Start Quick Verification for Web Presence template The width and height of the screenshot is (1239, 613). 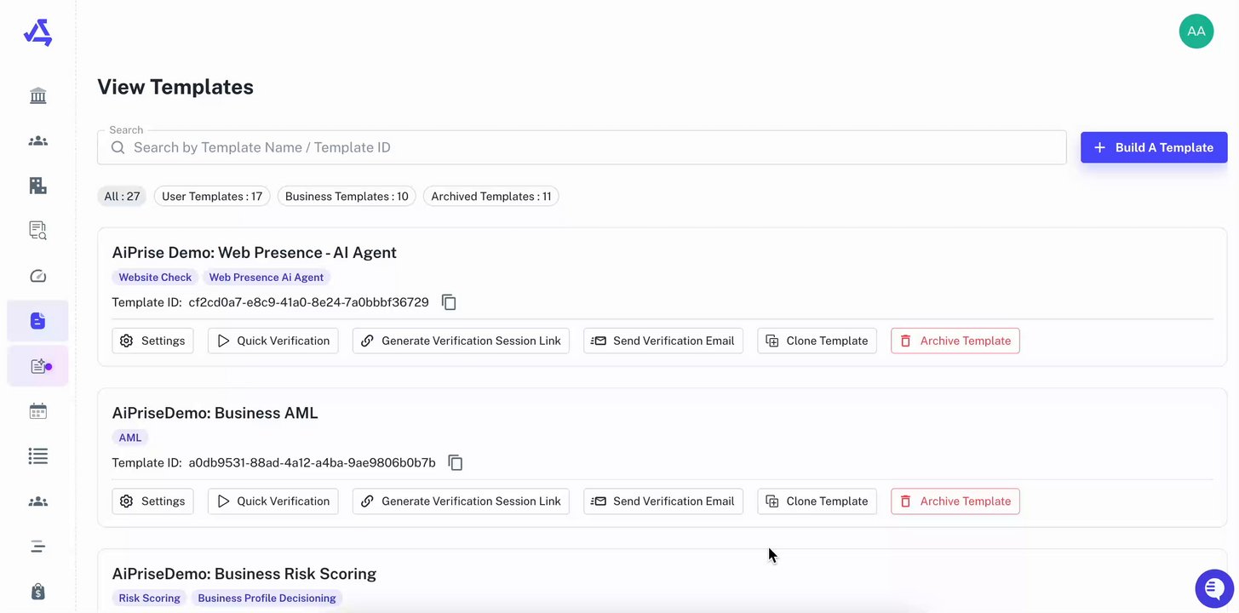pyautogui.click(x=272, y=341)
